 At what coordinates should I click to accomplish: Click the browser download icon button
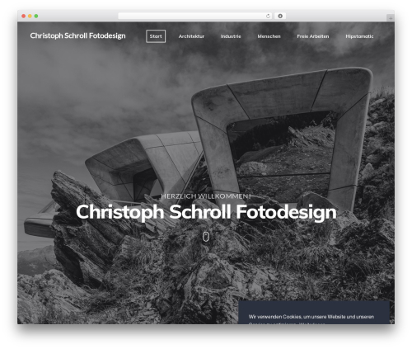280,16
